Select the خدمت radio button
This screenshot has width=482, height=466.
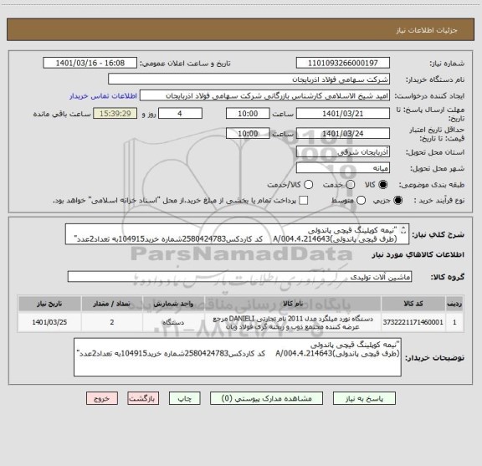[351, 185]
